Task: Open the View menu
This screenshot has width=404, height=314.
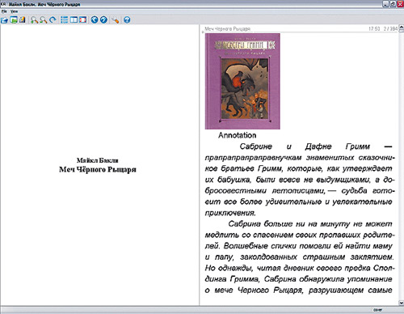Action: pos(14,11)
